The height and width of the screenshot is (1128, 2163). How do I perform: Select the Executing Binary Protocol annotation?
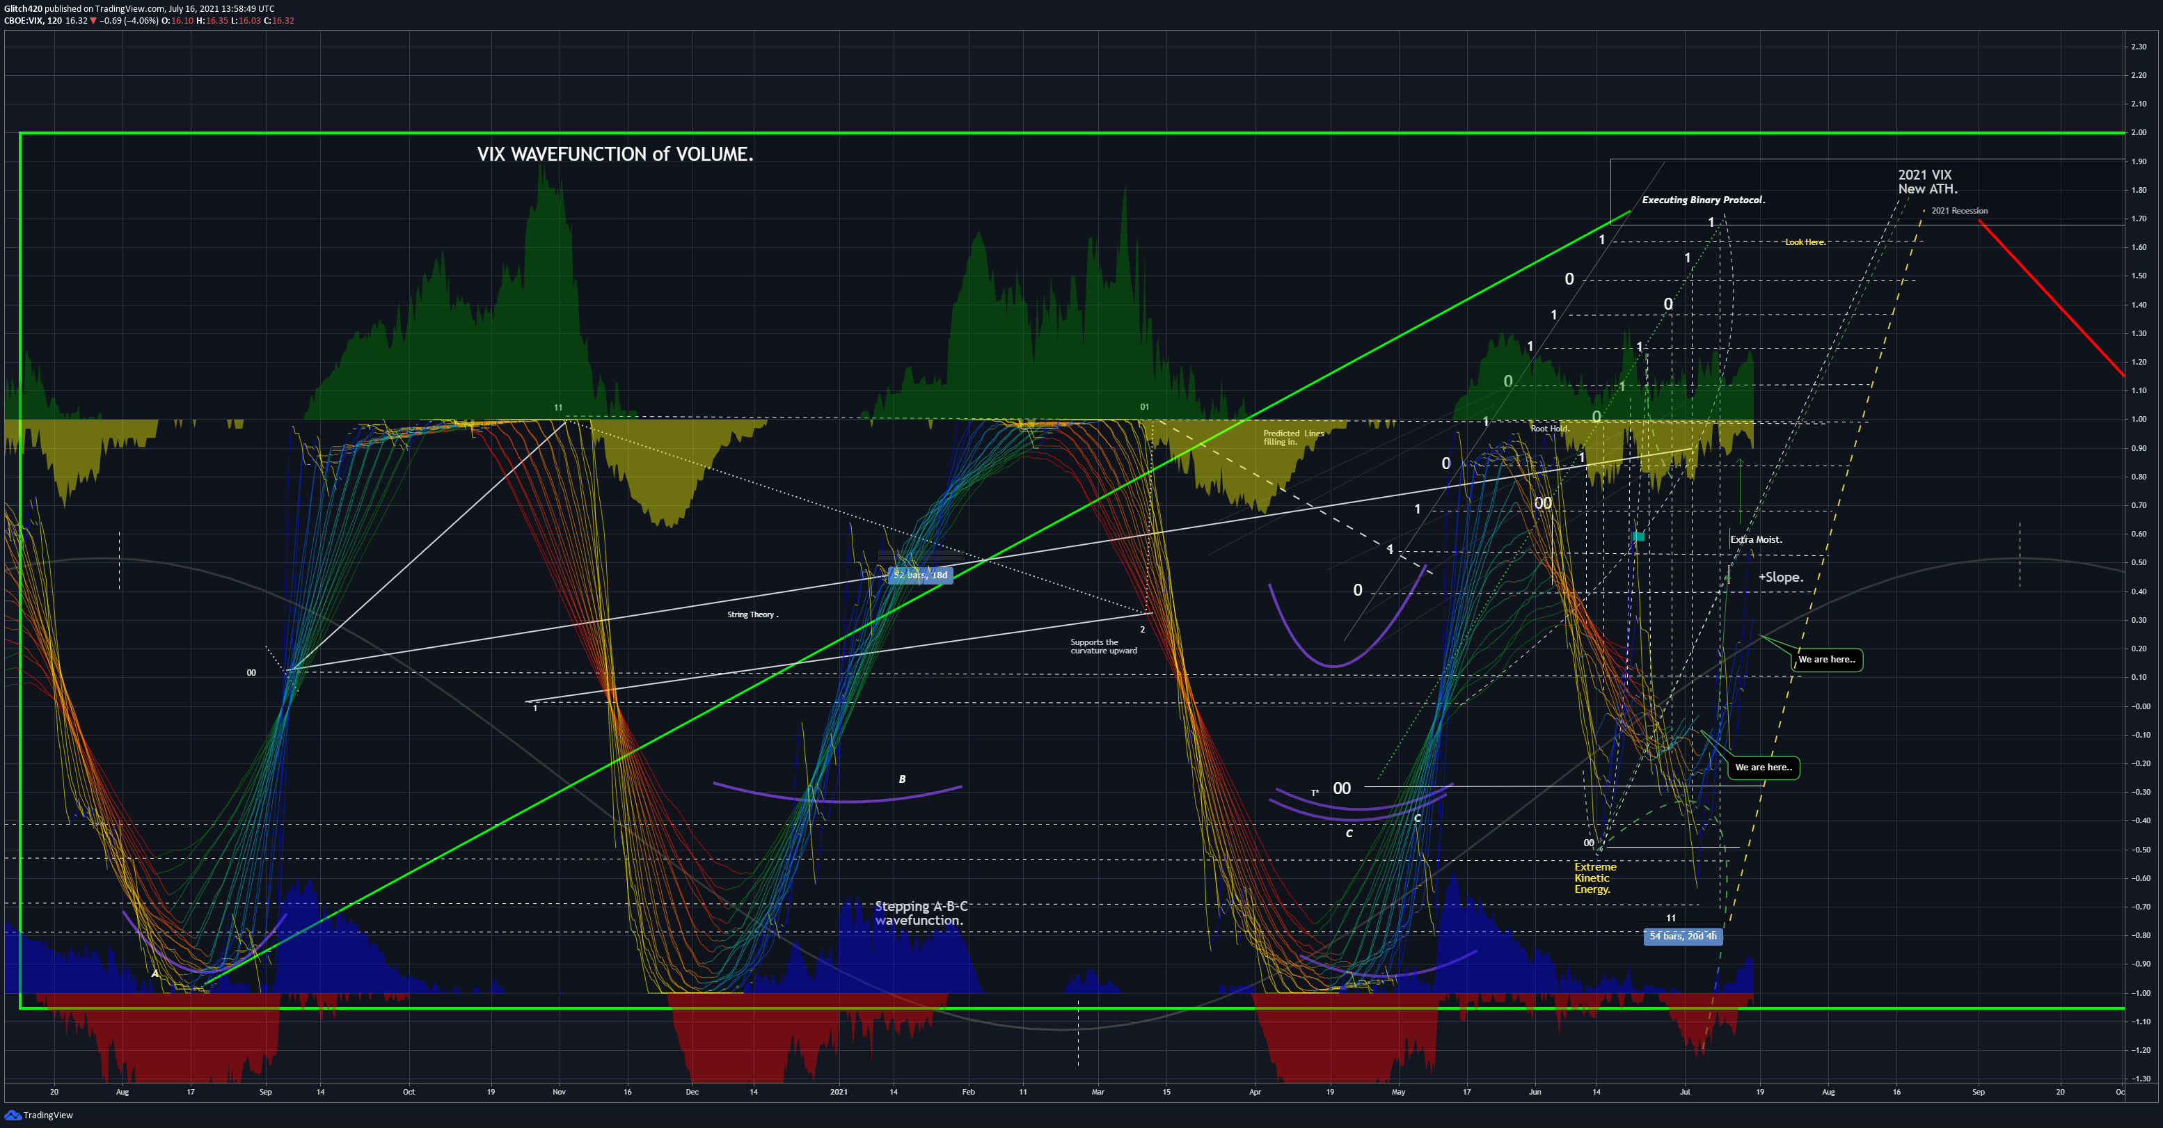[1704, 200]
